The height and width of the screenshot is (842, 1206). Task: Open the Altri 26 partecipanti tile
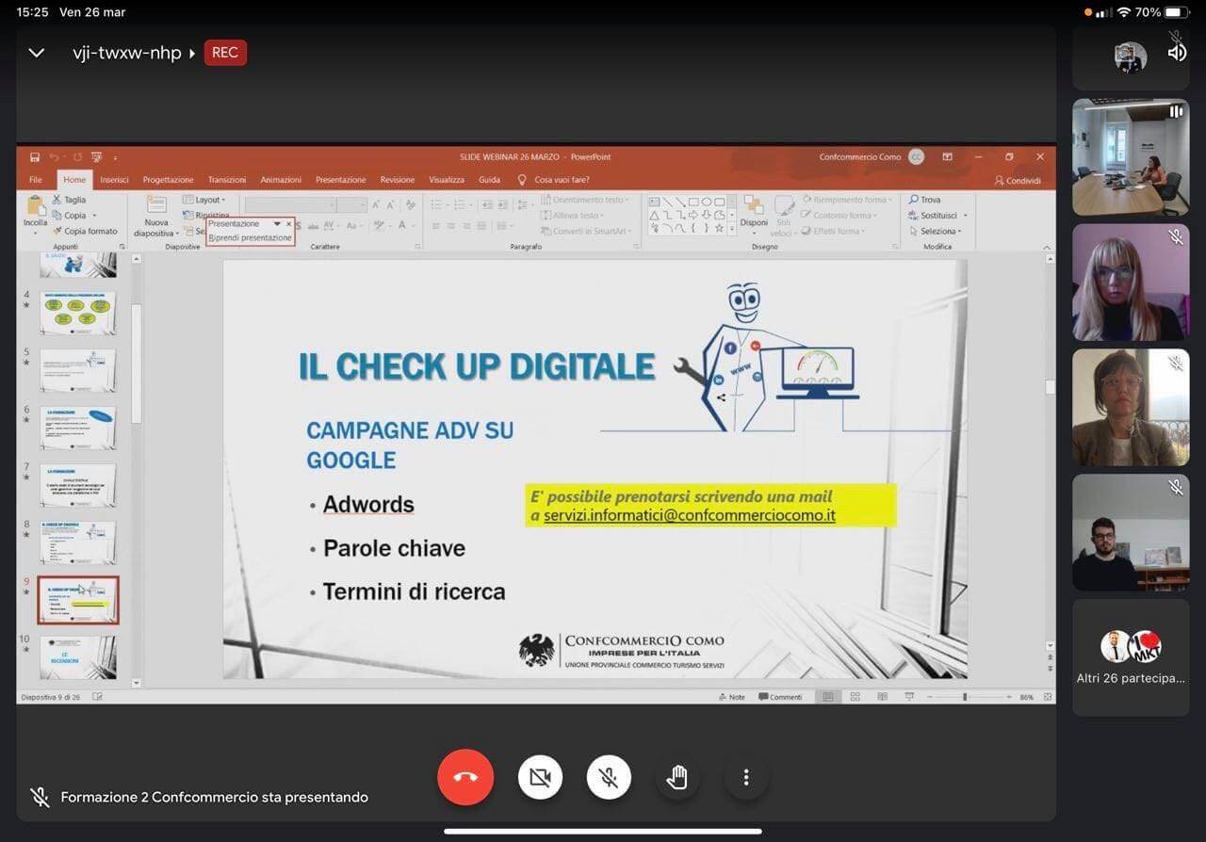tap(1131, 656)
